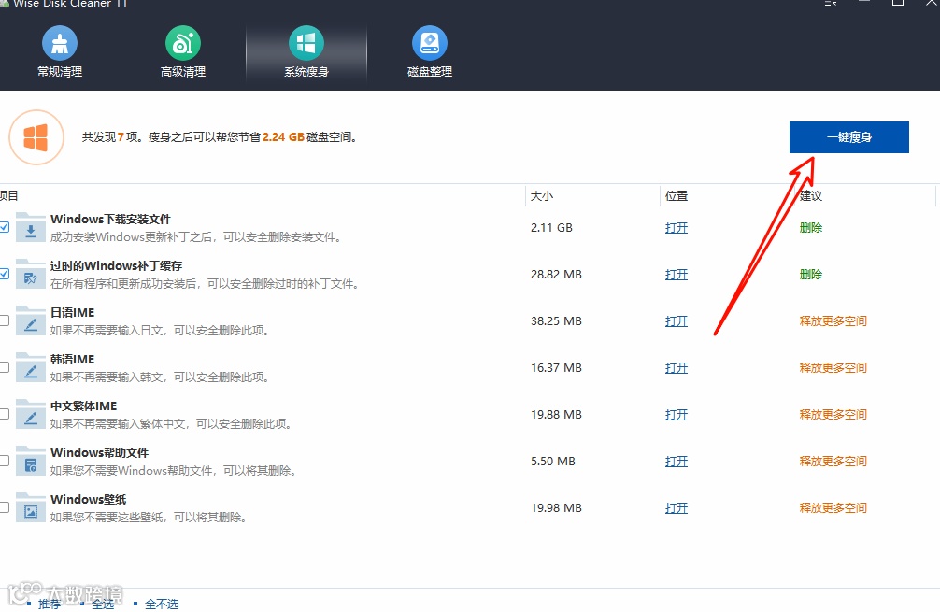Click 删除 suggestion for 过时的Windows补丁缓存
Viewport: 940px width, 612px height.
pos(810,275)
